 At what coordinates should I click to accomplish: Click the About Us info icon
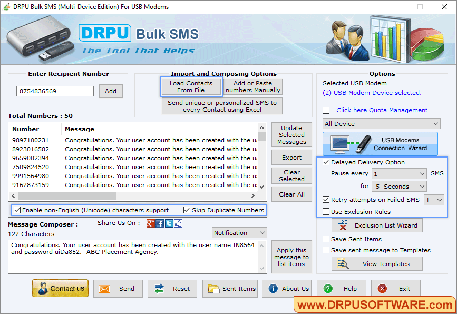[273, 289]
